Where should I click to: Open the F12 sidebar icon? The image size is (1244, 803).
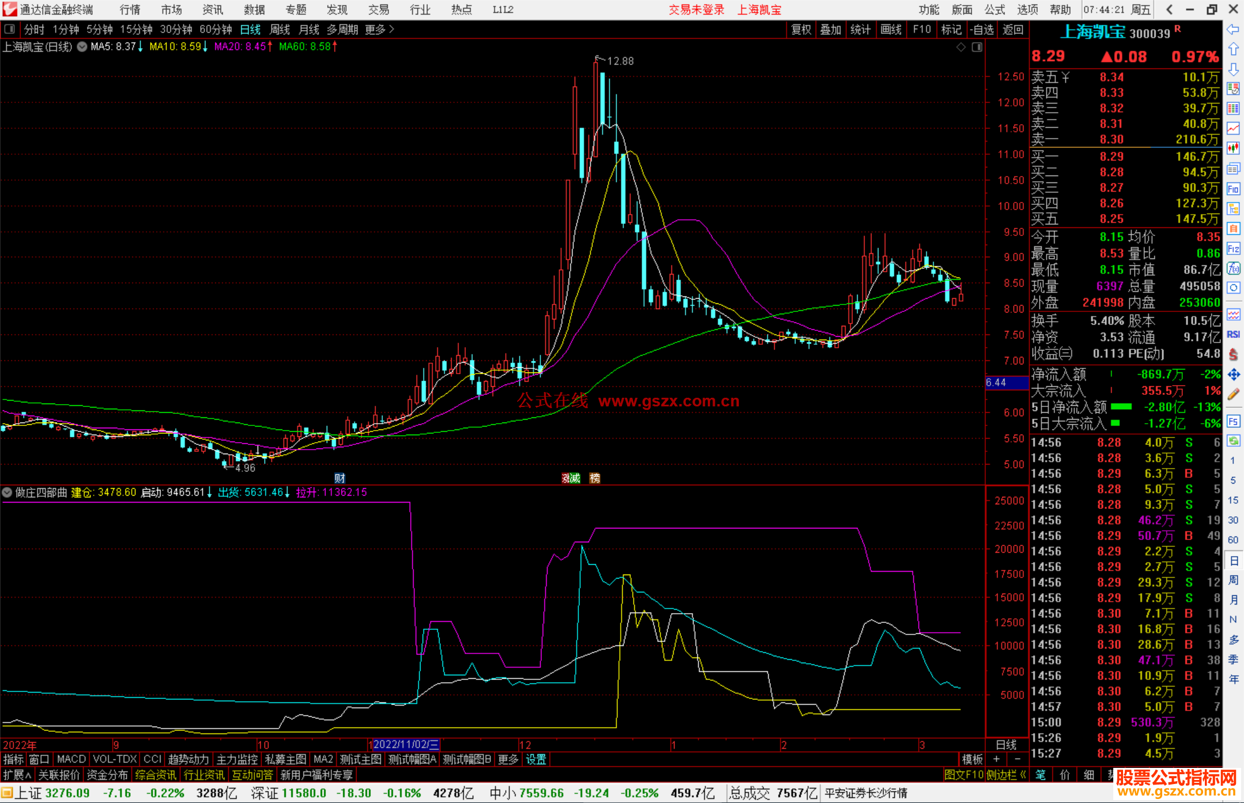(1233, 249)
